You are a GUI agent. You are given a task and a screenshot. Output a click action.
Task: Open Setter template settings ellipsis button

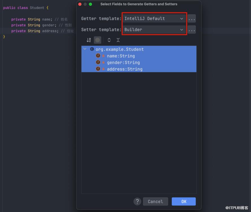click(x=192, y=30)
